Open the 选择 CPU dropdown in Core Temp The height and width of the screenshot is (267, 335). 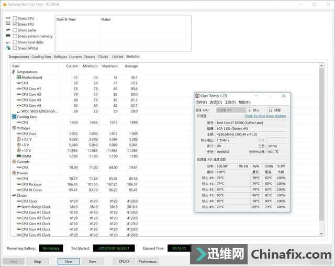click(231, 110)
